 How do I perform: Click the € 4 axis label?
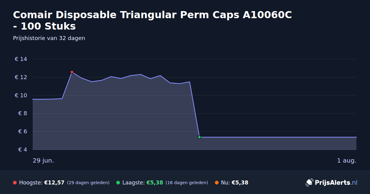23,150
